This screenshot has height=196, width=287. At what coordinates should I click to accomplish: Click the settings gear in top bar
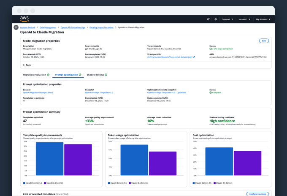(x=216, y=19)
